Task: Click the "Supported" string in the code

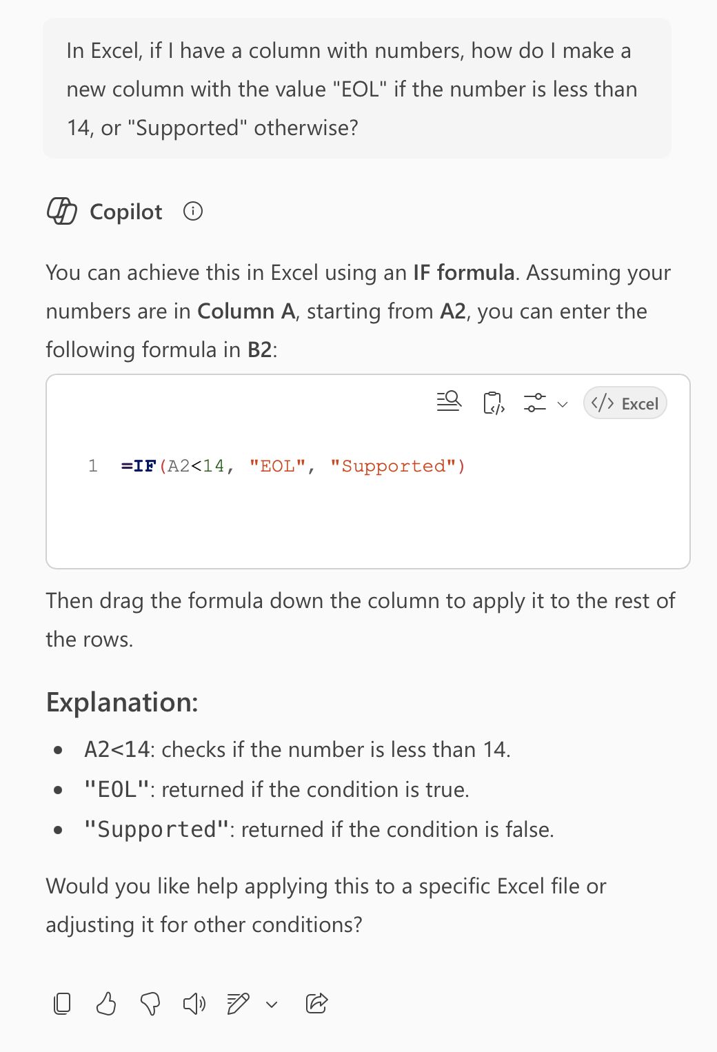Action: pyautogui.click(x=398, y=466)
